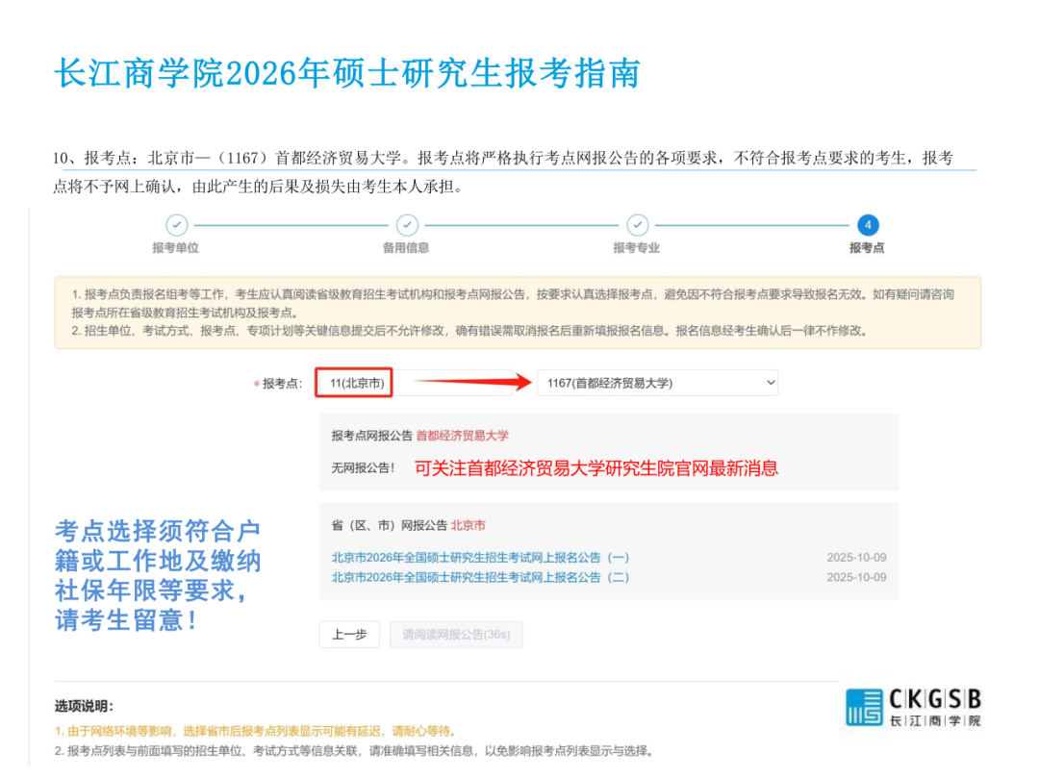Click the checkmark circle above 报考单位
Screen dimensions: 1039x779
(176, 225)
